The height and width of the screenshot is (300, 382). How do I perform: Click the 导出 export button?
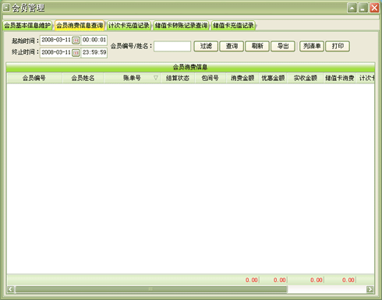click(x=283, y=46)
